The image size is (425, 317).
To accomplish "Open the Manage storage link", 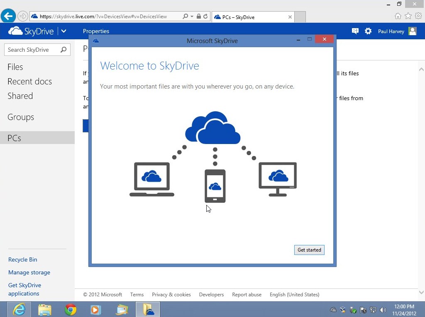I will click(x=29, y=272).
